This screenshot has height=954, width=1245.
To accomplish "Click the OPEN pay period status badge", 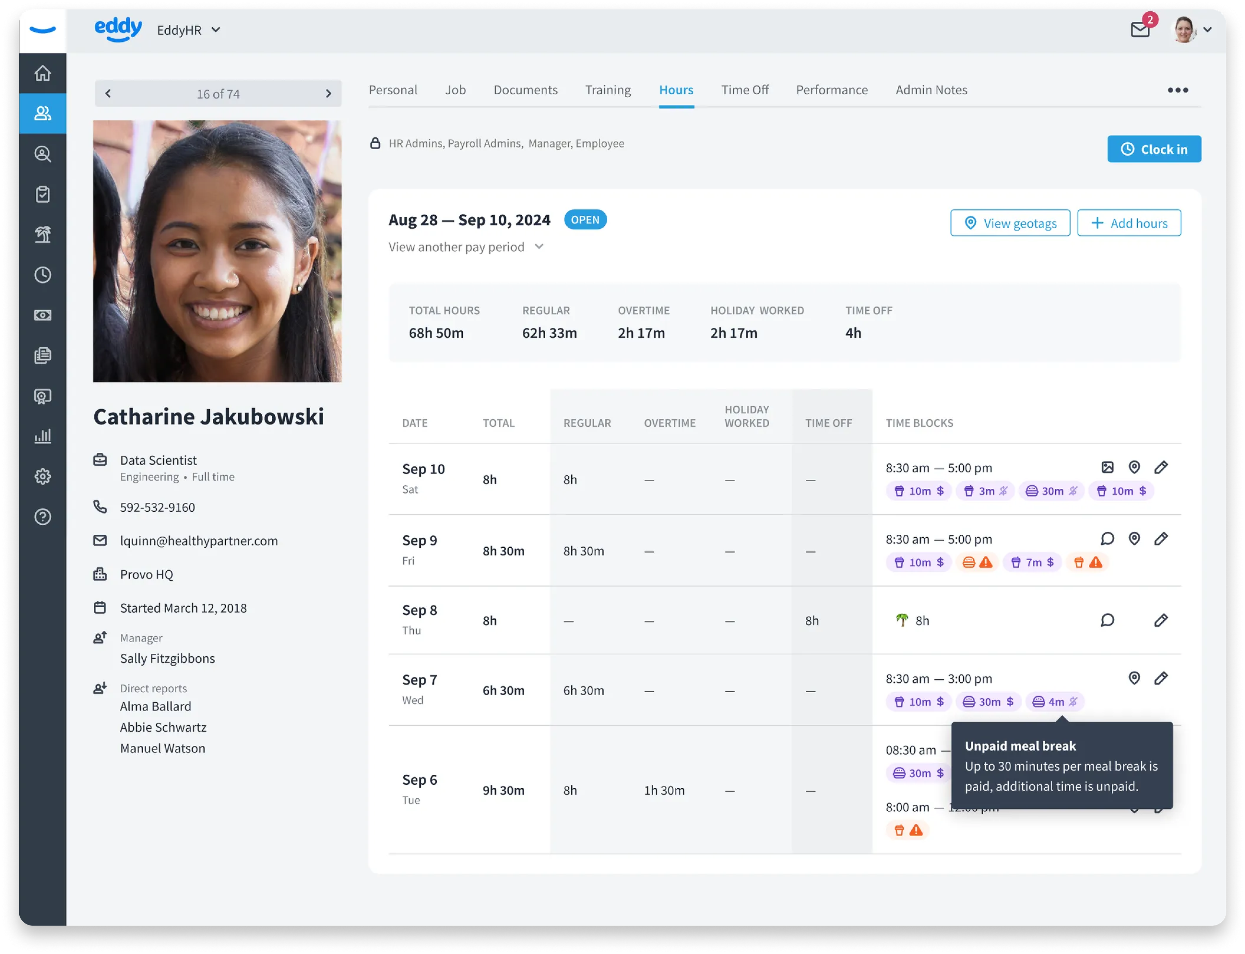I will (585, 220).
